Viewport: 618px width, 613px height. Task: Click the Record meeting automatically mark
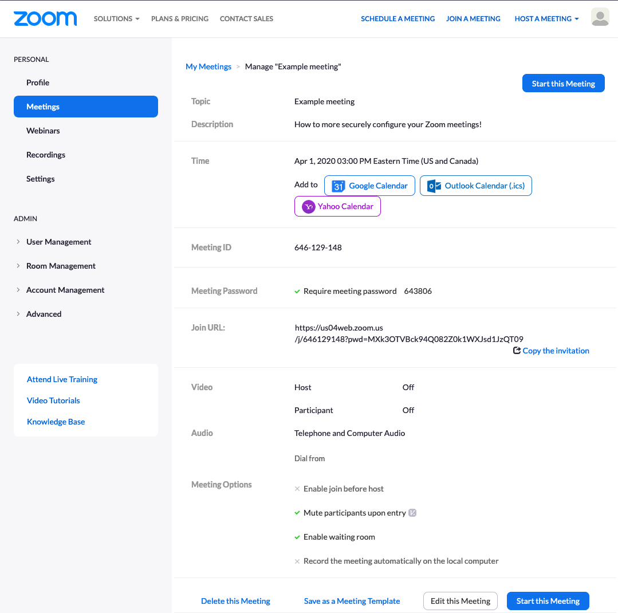tap(297, 561)
